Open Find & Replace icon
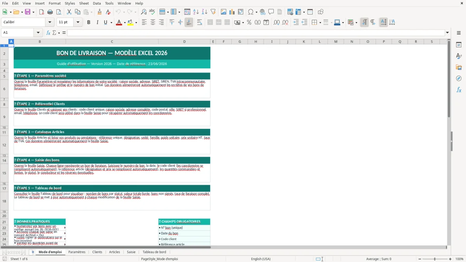Viewport: 466px width, 262px height. (x=144, y=12)
